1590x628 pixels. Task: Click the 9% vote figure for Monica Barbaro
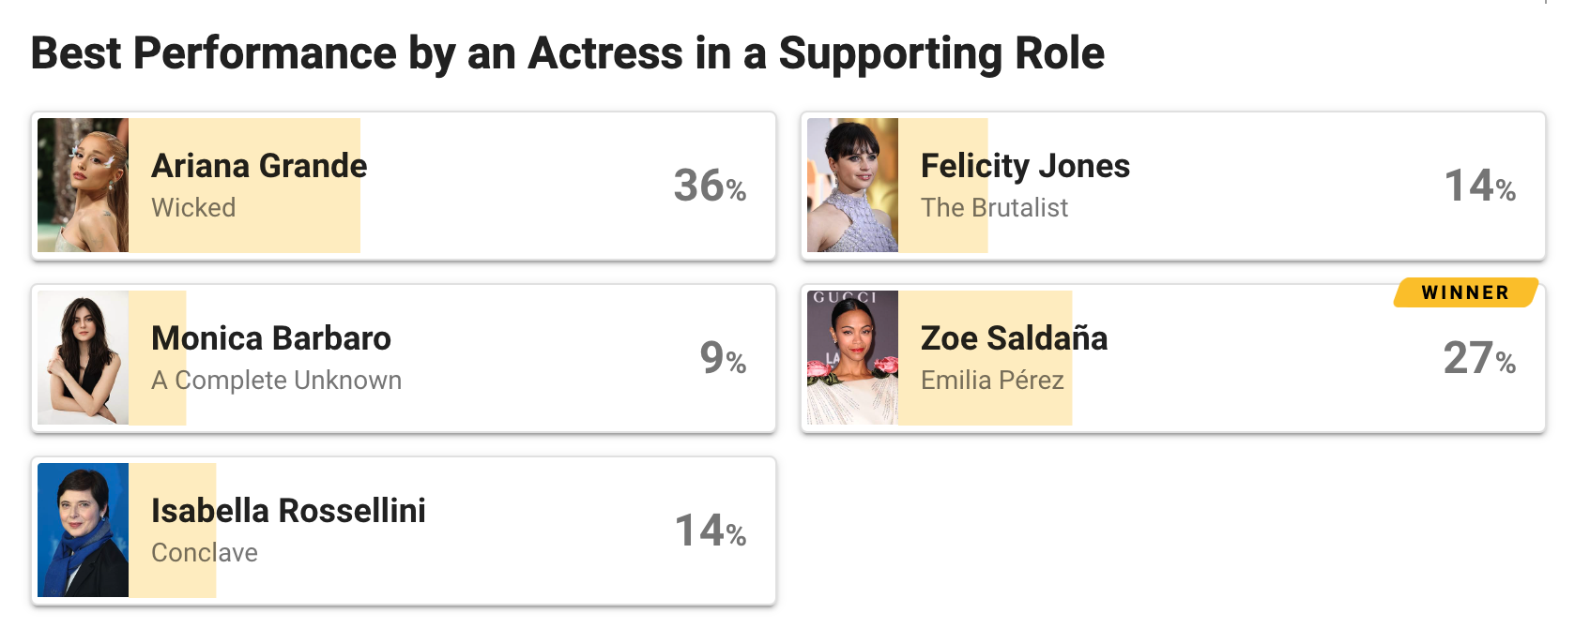click(x=723, y=358)
